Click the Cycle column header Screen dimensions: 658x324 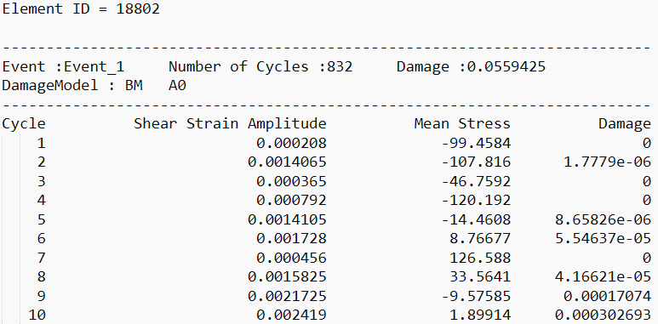coord(24,123)
